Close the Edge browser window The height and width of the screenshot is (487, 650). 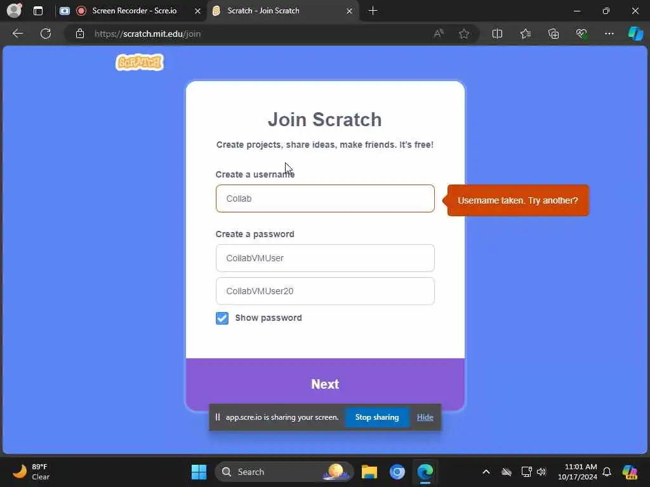point(635,11)
